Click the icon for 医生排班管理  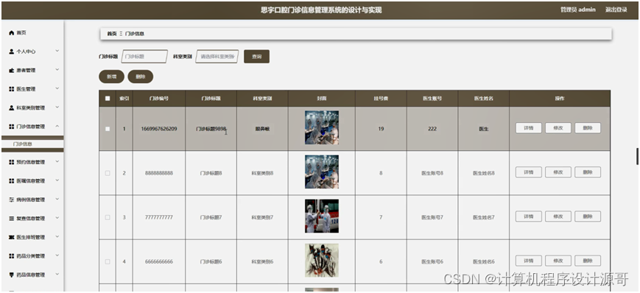12,237
